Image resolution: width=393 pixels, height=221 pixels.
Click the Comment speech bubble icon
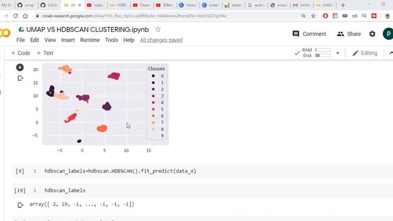click(296, 34)
